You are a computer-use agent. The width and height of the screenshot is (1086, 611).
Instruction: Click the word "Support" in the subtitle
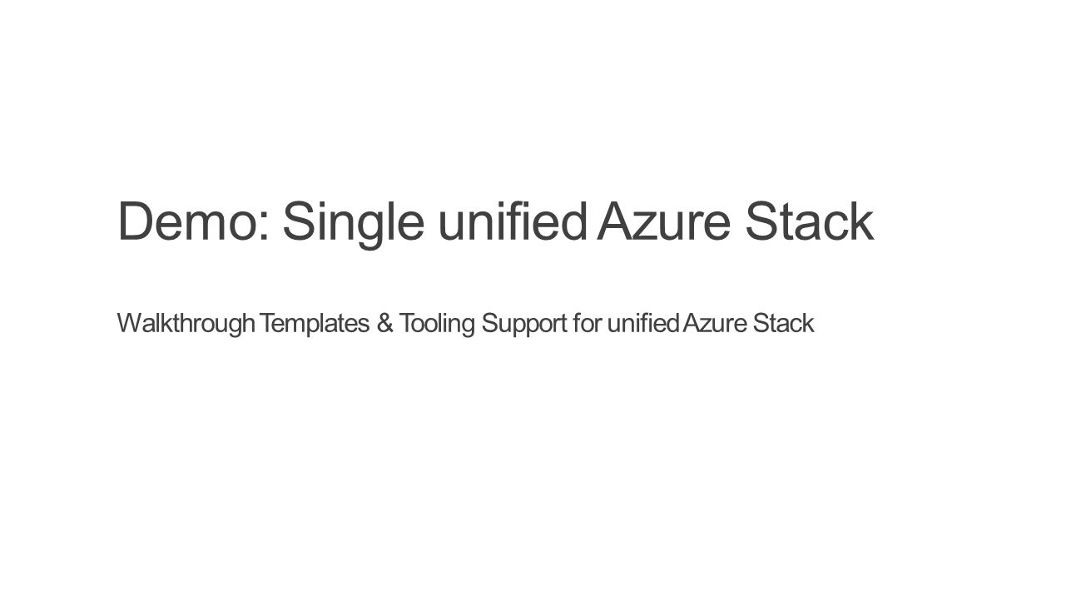[524, 325]
